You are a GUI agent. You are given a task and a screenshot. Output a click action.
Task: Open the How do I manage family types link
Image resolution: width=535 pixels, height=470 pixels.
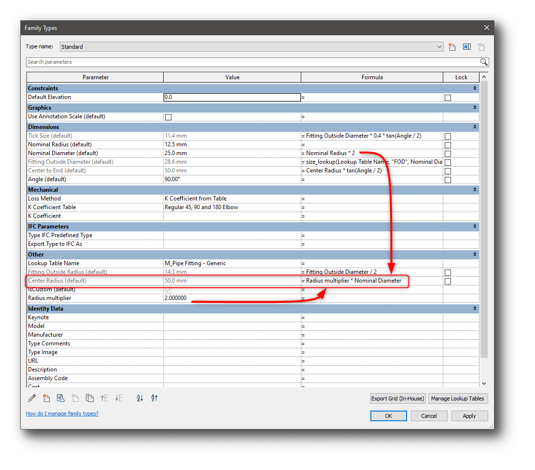[x=62, y=413]
